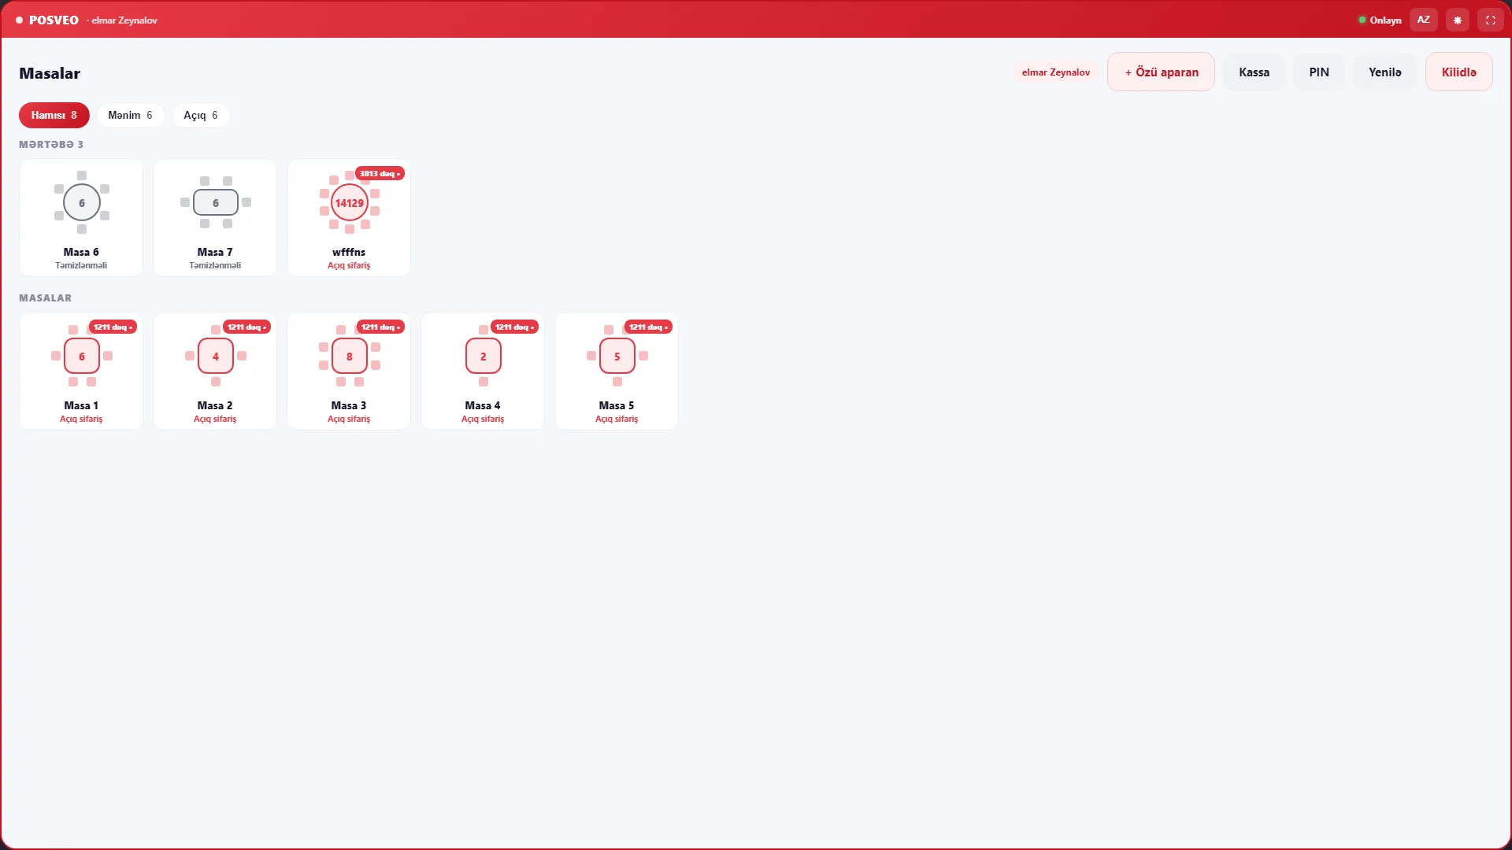Click Açıq sifariş status under Masa 1

coord(81,419)
